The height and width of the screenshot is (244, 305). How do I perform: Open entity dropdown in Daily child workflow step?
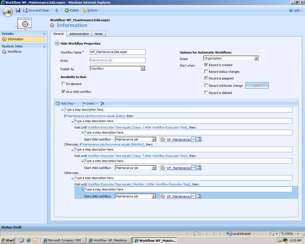tap(154, 139)
